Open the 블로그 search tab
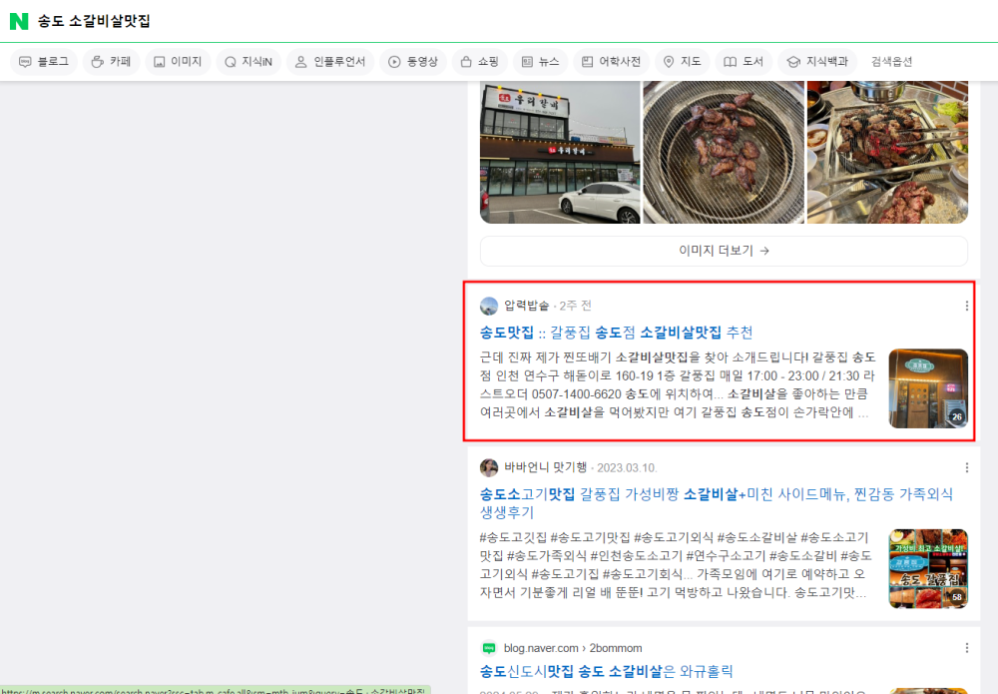 pyautogui.click(x=44, y=62)
